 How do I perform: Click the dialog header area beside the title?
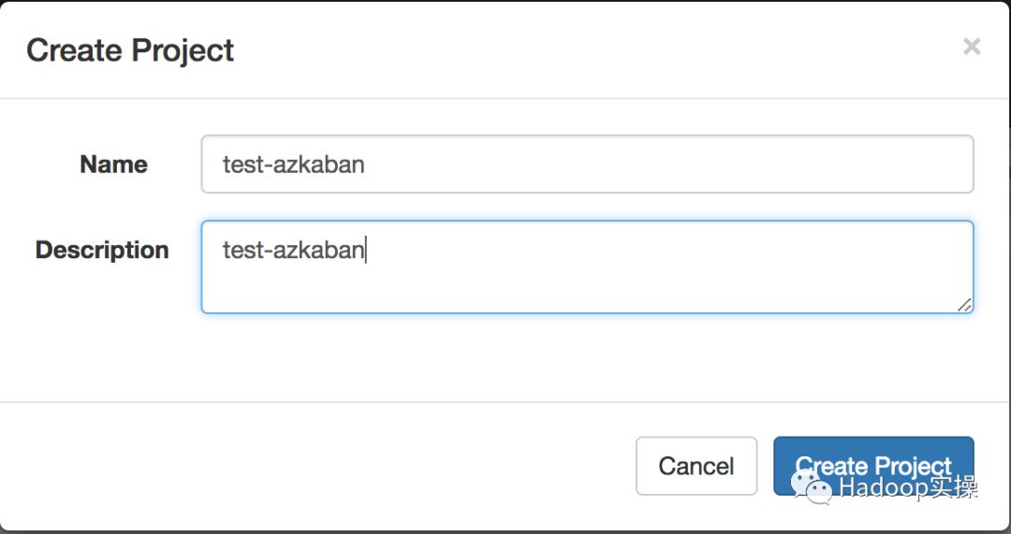(593, 51)
